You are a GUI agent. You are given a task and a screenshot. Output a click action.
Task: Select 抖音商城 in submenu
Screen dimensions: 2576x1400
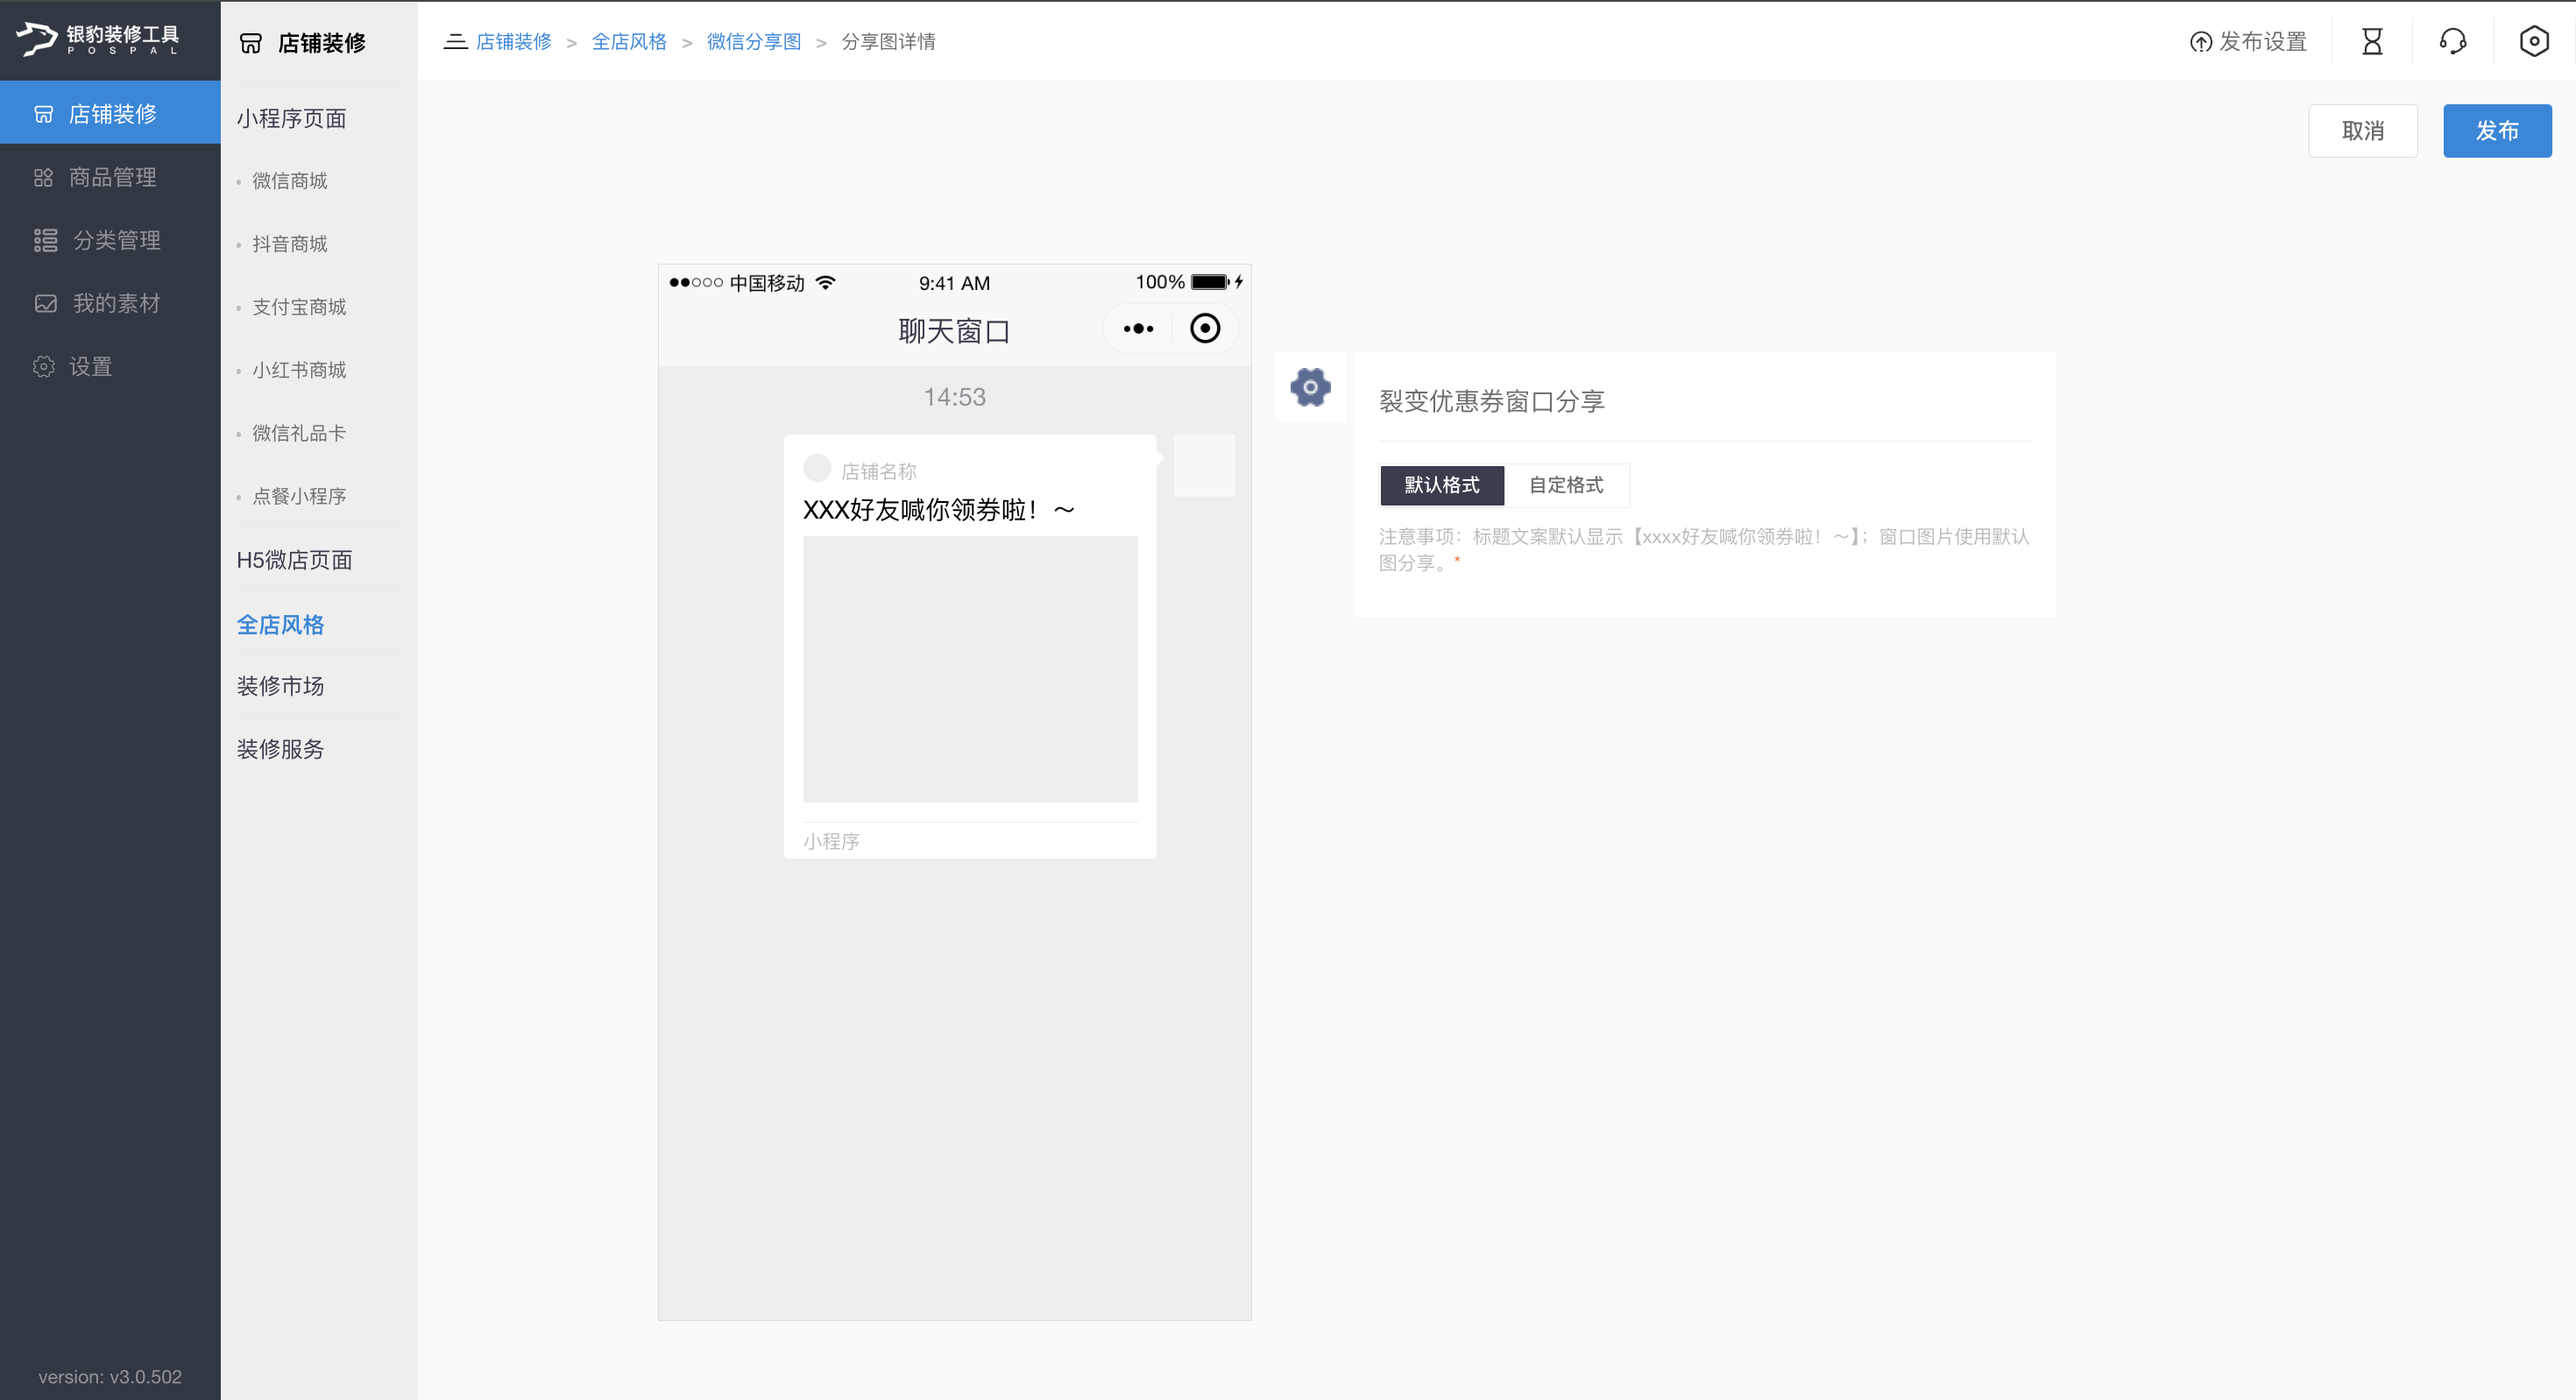290,244
